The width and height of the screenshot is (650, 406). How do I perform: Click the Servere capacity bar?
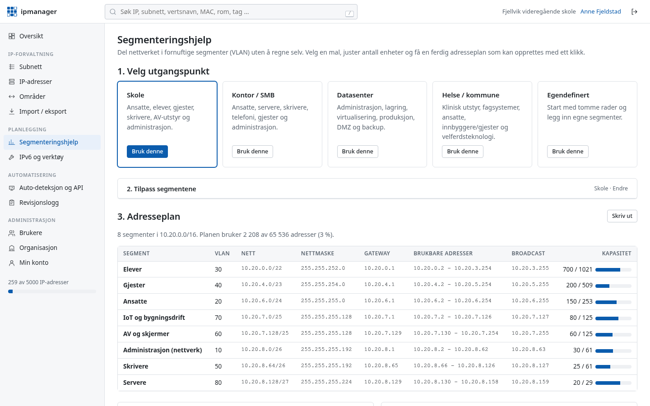pyautogui.click(x=613, y=383)
